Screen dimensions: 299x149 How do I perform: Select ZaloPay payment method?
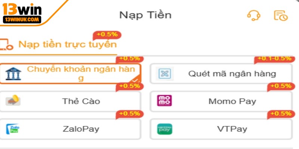click(x=81, y=129)
